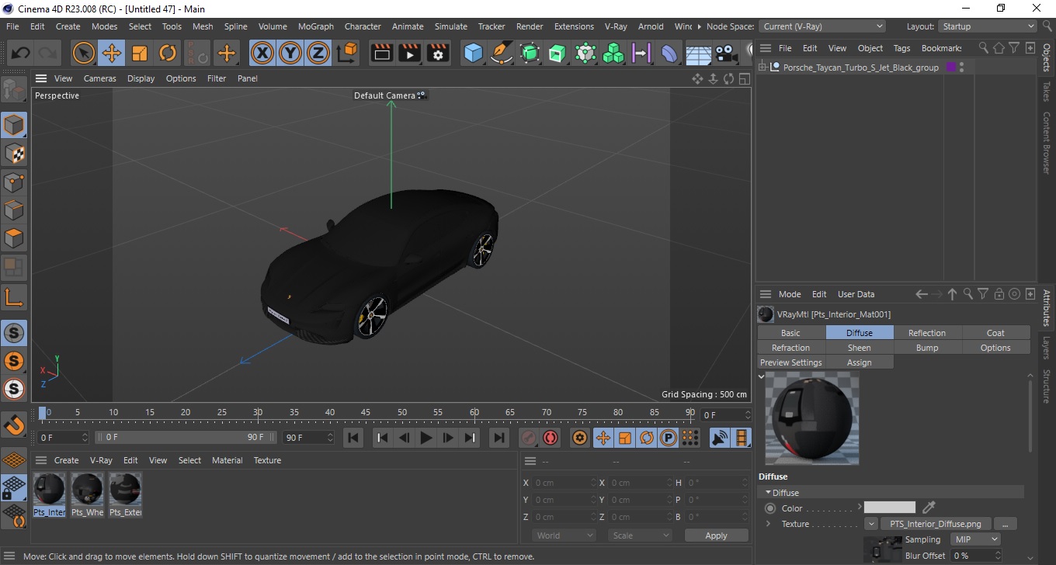The width and height of the screenshot is (1056, 565).
Task: Click the Diffuse Color swatch
Action: click(x=889, y=508)
